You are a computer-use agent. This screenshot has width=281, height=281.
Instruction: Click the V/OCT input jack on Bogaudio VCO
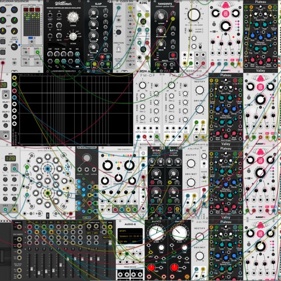click(x=185, y=64)
